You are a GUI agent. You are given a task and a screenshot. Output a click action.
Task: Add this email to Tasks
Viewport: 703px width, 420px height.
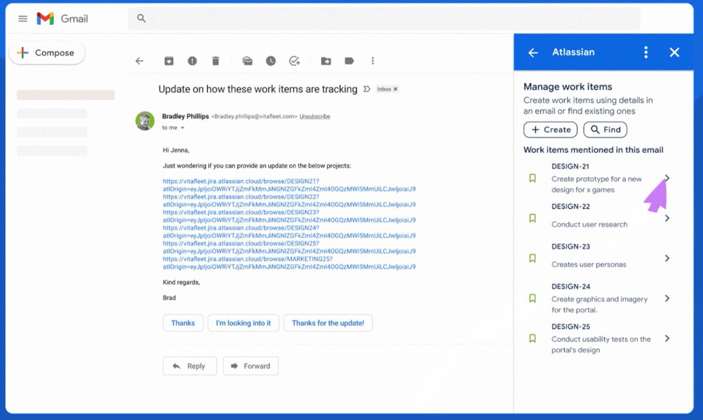(295, 61)
